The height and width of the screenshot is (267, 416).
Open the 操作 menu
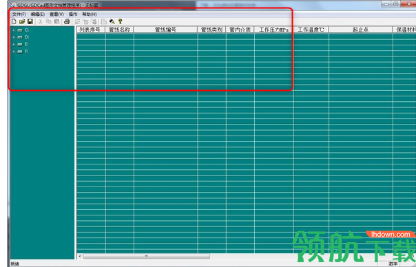point(73,14)
